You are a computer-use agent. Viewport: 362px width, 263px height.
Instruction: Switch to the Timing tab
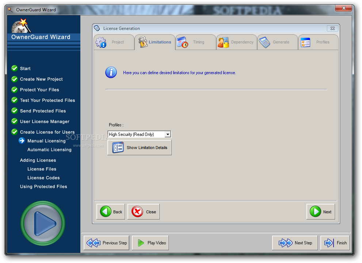(x=196, y=42)
